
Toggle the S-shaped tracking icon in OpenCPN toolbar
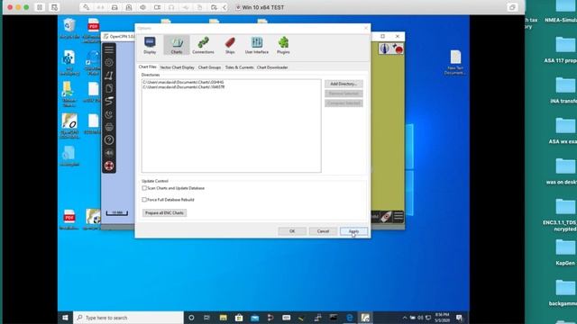click(x=109, y=101)
